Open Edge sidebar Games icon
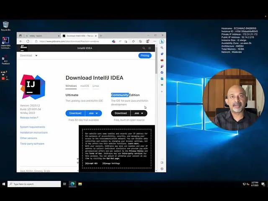 pyautogui.click(x=162, y=66)
